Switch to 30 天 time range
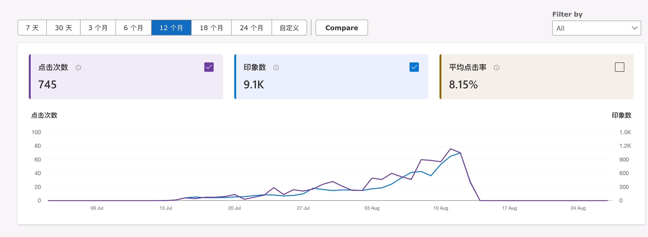Image resolution: width=648 pixels, height=237 pixels. coord(63,28)
